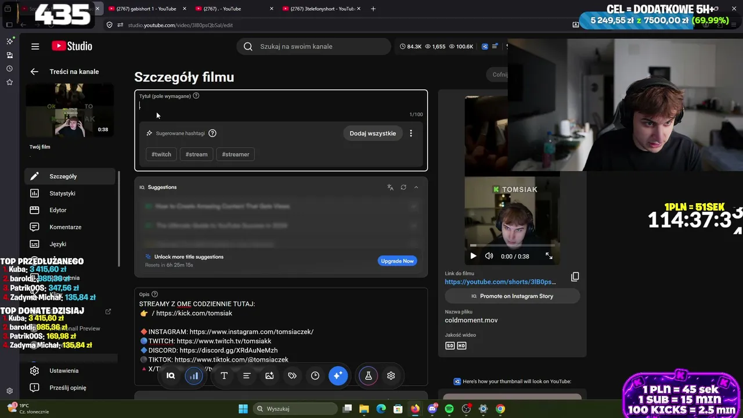
Task: Open the YouTube Studio hamburger menu
Action: (x=35, y=46)
